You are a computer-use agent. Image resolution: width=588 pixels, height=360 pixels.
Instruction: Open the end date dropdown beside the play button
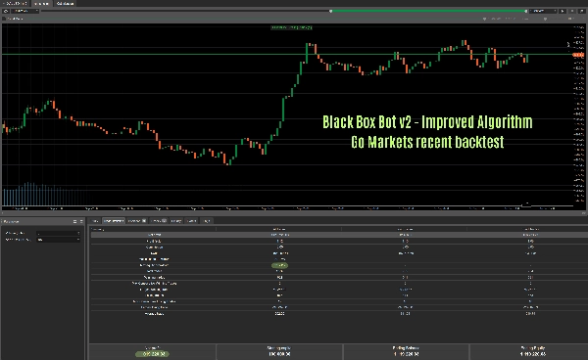[543, 11]
